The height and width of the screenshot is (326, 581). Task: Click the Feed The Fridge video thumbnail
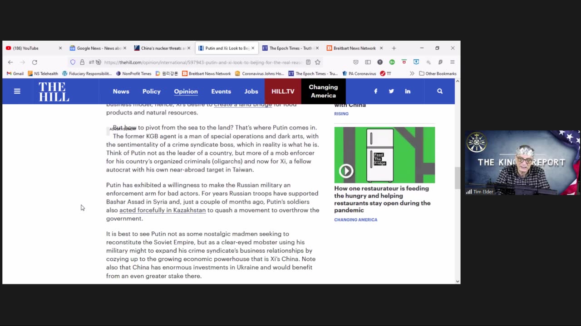pos(384,155)
